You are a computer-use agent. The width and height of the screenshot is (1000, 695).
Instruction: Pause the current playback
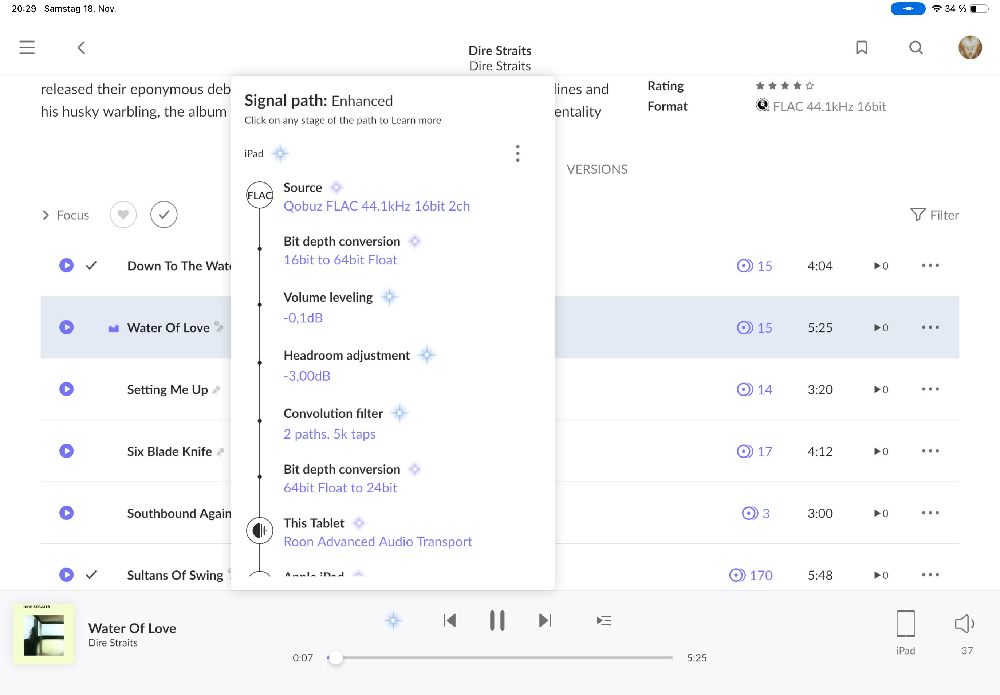[497, 621]
